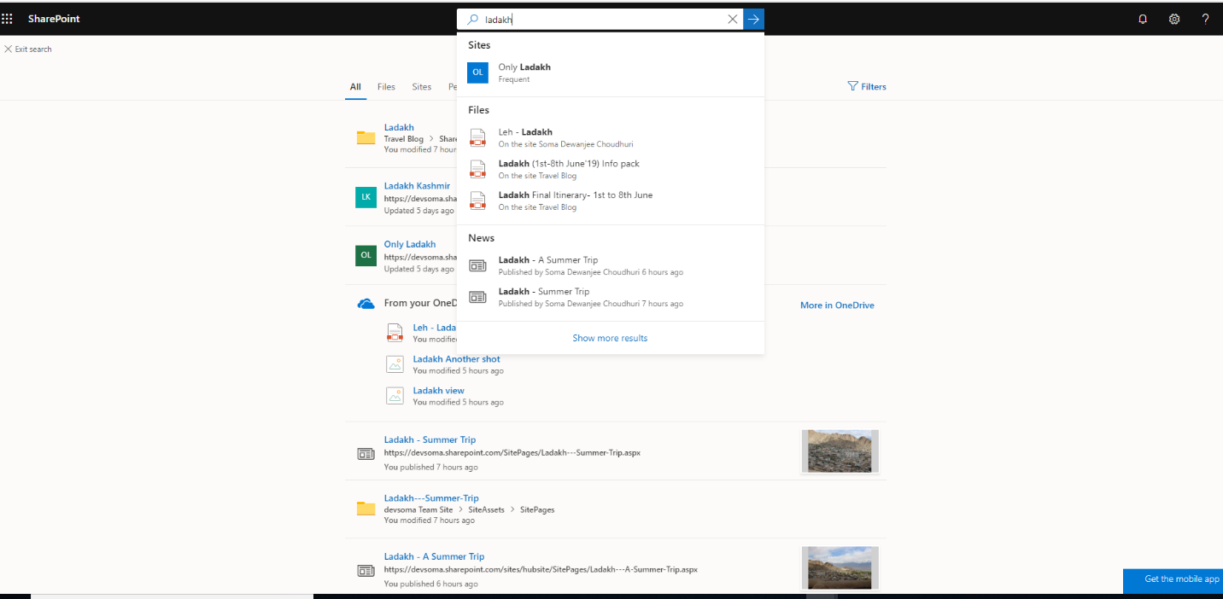Open the Filters panel
The image size is (1223, 599).
(x=866, y=86)
